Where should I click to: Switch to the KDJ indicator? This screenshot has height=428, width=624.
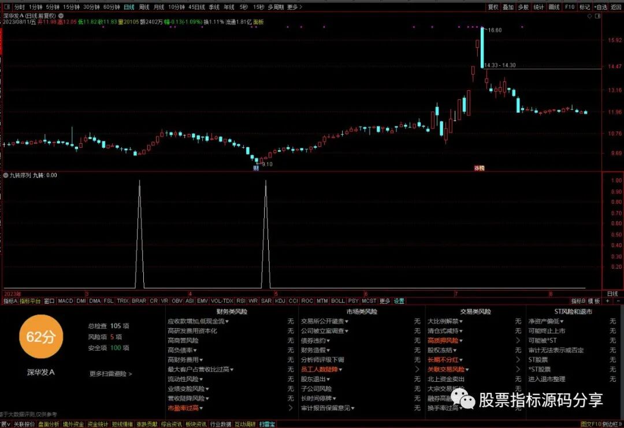tap(280, 301)
